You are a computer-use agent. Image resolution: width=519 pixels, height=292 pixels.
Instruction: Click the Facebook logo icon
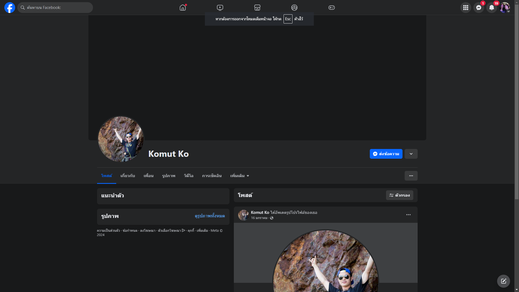click(10, 8)
